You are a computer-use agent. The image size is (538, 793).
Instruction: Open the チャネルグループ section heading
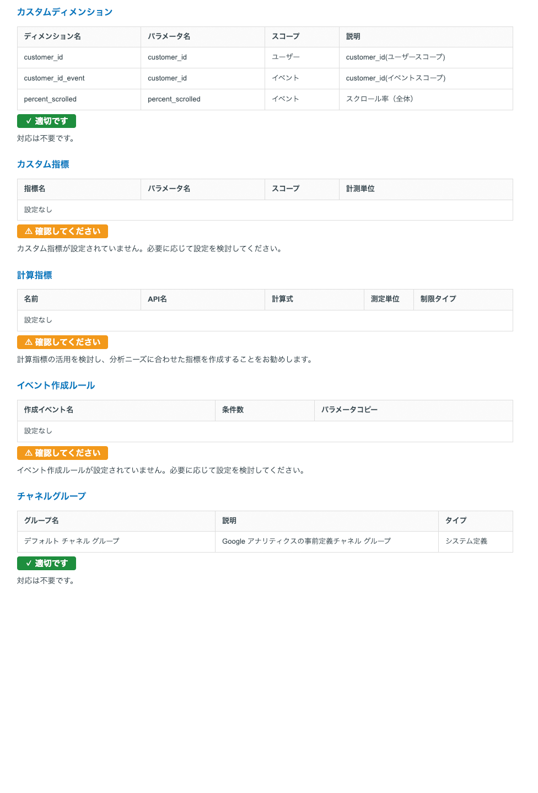(51, 496)
